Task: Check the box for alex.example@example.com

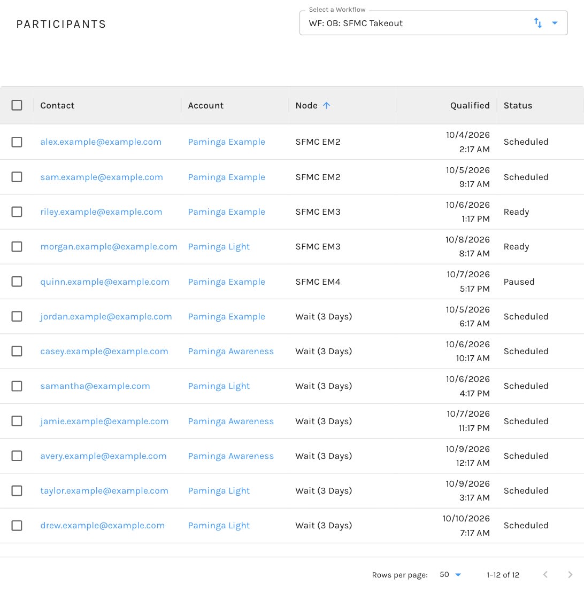Action: tap(17, 142)
